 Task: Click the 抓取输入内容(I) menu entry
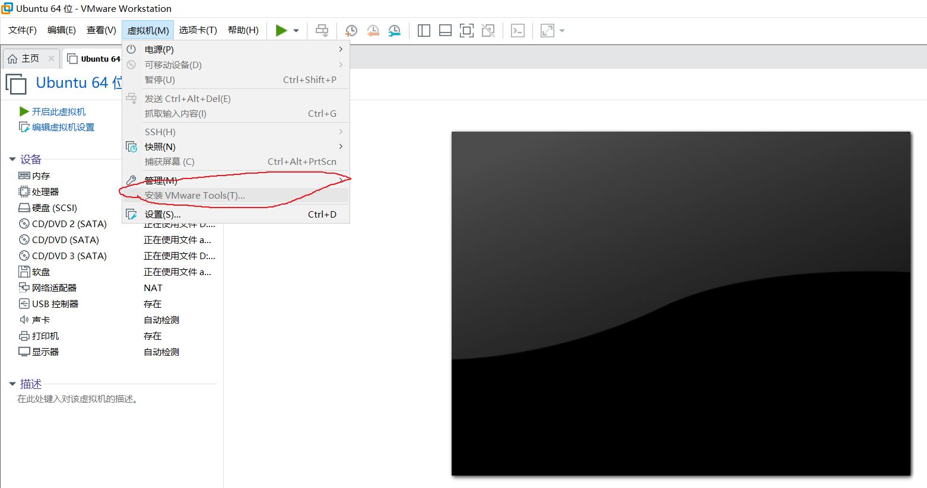click(x=236, y=113)
